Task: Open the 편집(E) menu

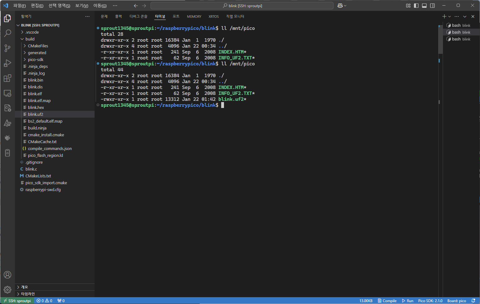Action: pos(37,6)
